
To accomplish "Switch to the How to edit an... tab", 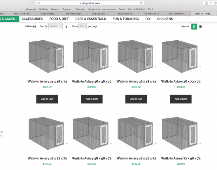I will click(23, 14).
